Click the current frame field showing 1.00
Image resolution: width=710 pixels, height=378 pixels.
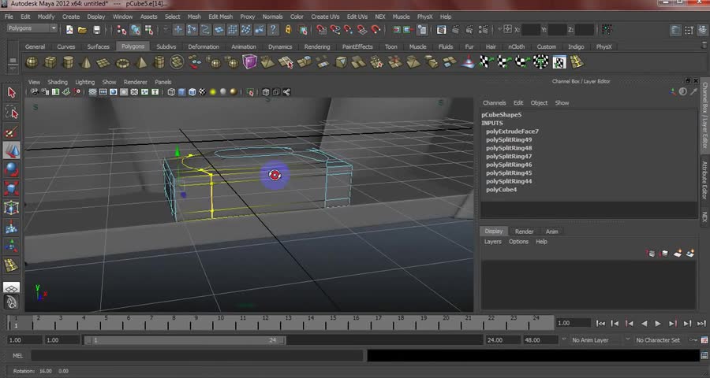(574, 324)
